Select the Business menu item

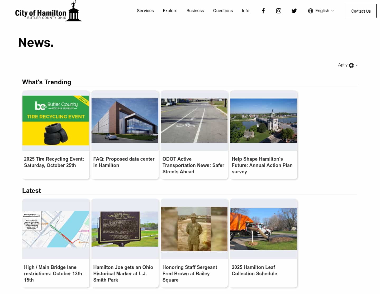[195, 11]
